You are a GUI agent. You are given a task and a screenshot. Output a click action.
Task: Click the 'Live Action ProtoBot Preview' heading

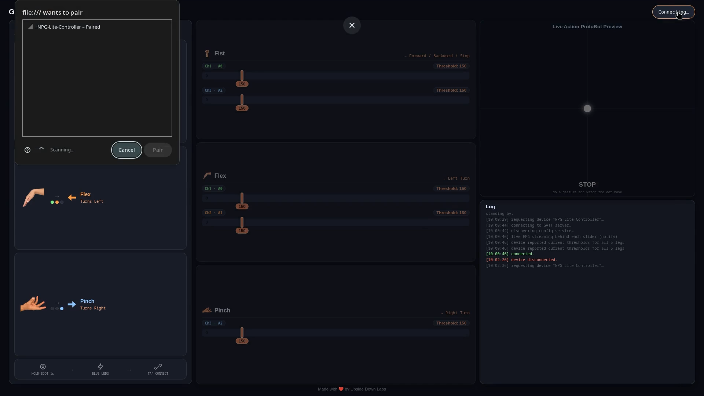[587, 27]
